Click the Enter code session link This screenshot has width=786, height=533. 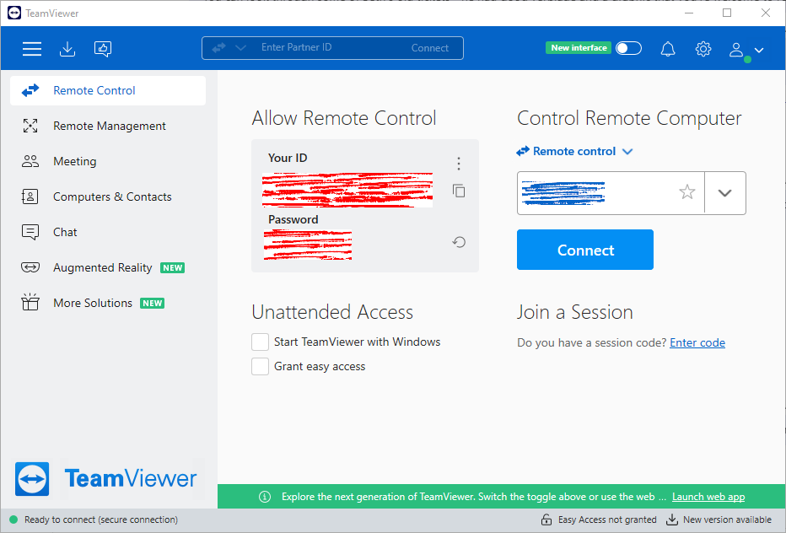697,342
